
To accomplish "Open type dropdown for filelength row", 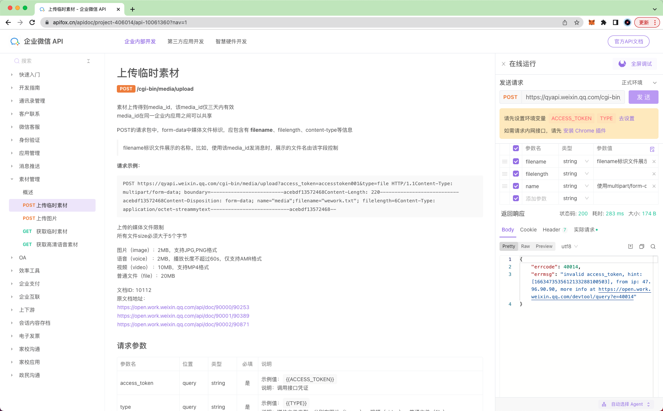I will [576, 174].
